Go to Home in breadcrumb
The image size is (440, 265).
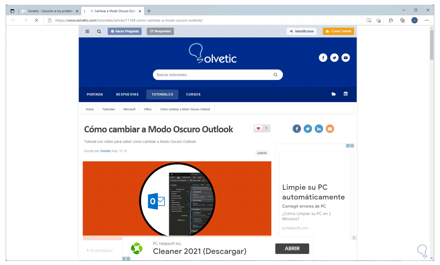90,109
